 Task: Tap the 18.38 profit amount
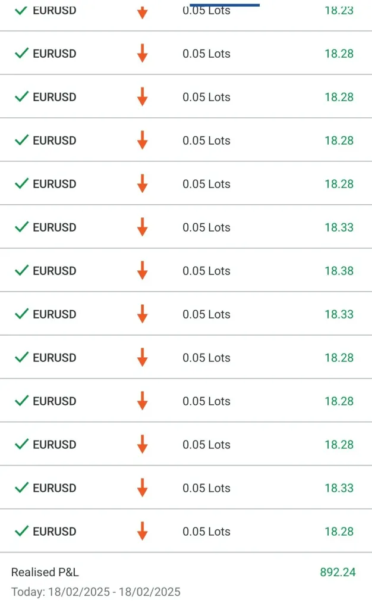click(339, 271)
